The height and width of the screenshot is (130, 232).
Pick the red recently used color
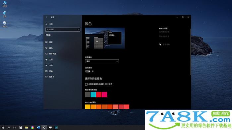[99, 94]
